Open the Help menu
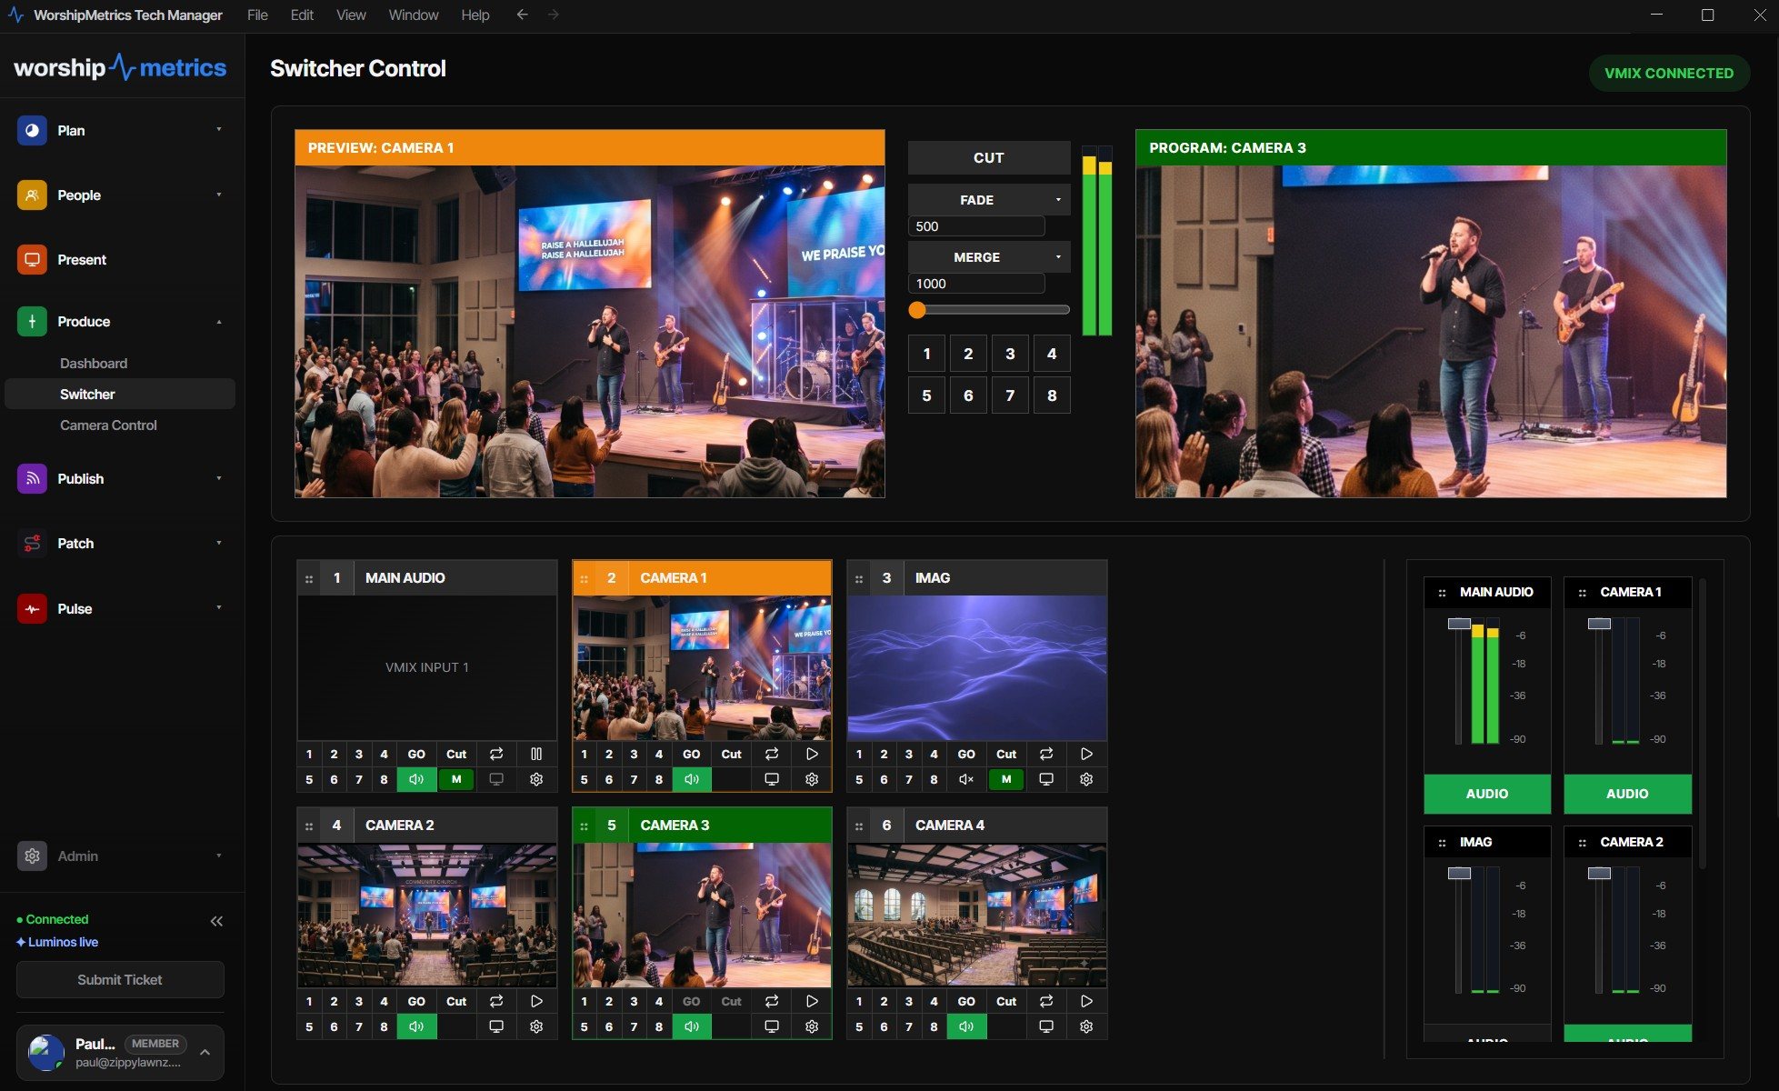This screenshot has height=1091, width=1779. [475, 15]
